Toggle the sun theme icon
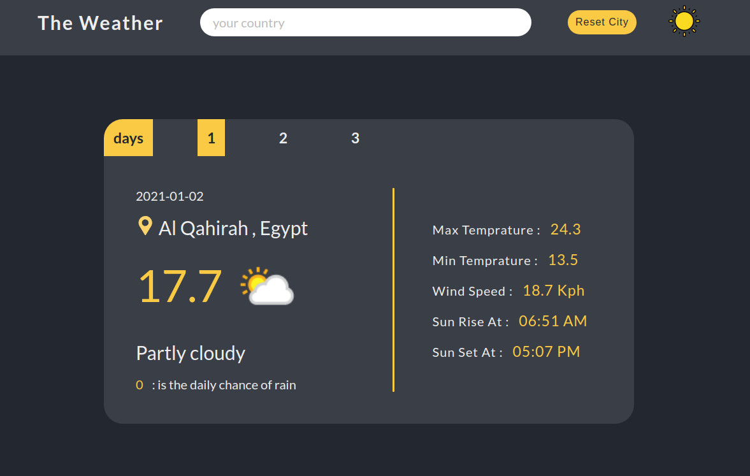 [684, 21]
